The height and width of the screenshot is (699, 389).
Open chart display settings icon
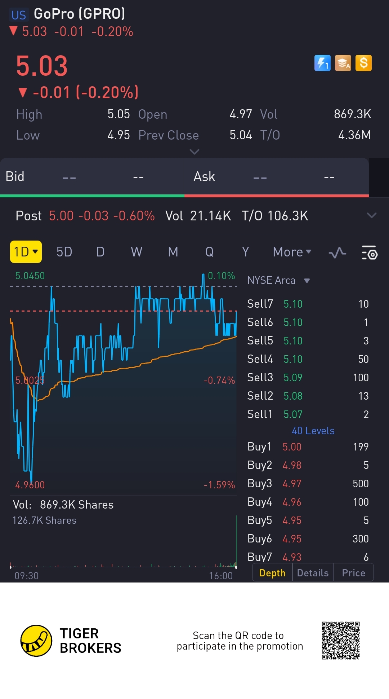click(370, 252)
